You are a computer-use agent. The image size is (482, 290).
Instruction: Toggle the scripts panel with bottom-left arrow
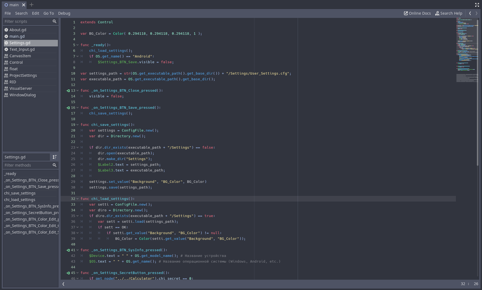point(63,284)
